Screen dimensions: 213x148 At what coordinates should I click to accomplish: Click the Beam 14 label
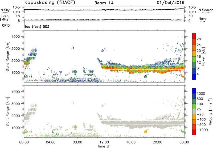[x=104, y=3]
